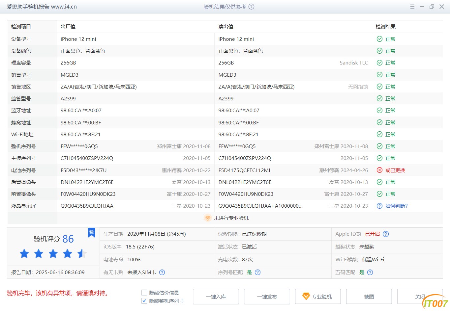
Task: Click the 已开启 Apple ID lock status
Action: click(373, 234)
